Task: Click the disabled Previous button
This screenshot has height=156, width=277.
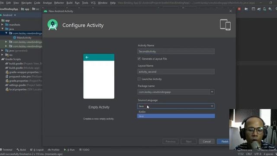Action: (171, 142)
